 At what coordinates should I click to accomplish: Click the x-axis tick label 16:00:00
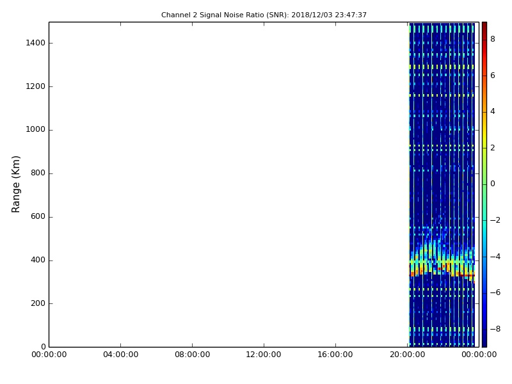[x=335, y=355]
